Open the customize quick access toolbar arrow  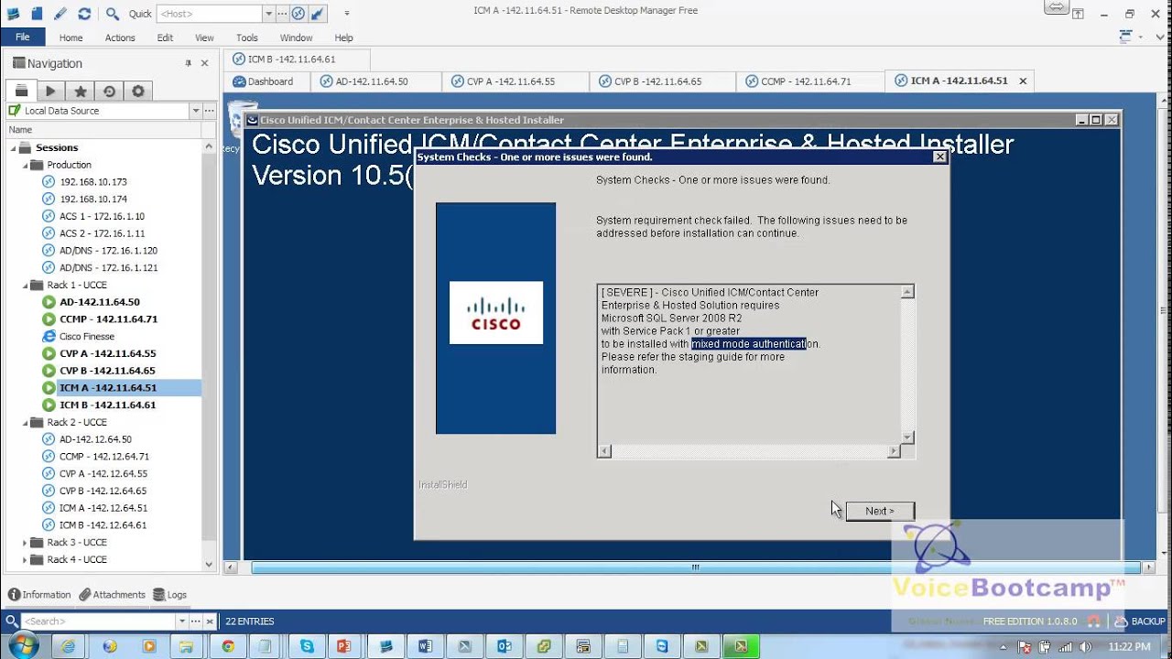coord(346,14)
